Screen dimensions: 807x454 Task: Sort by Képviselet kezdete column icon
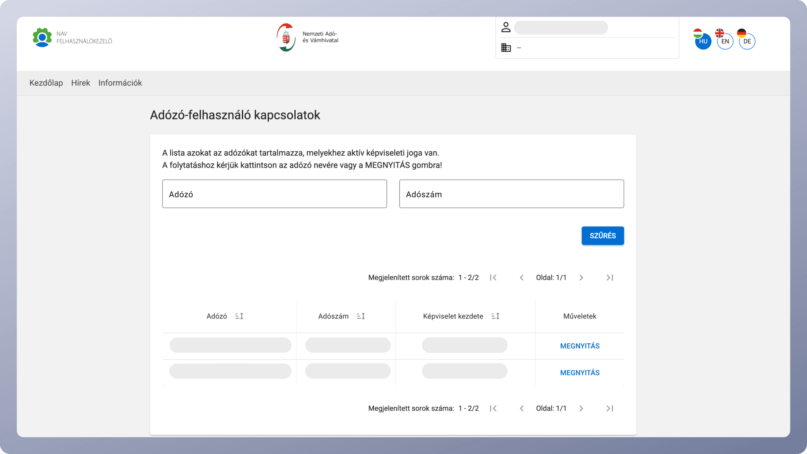495,316
